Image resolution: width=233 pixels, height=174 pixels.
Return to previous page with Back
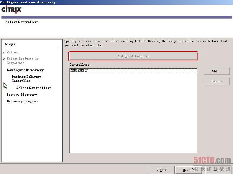coord(161,170)
